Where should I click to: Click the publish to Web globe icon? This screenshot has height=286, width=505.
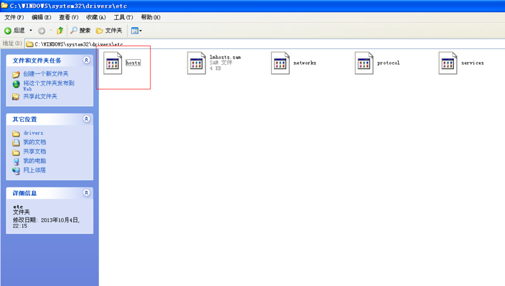pos(16,84)
